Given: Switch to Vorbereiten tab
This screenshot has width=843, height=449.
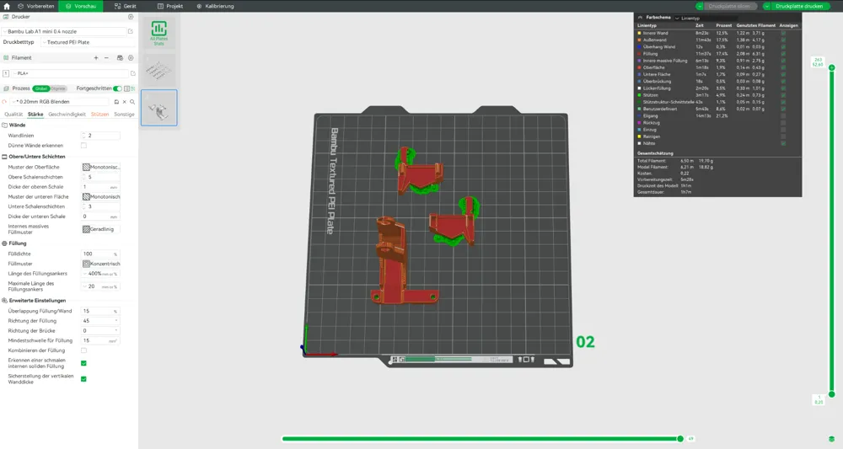Looking at the screenshot, I should tap(35, 6).
